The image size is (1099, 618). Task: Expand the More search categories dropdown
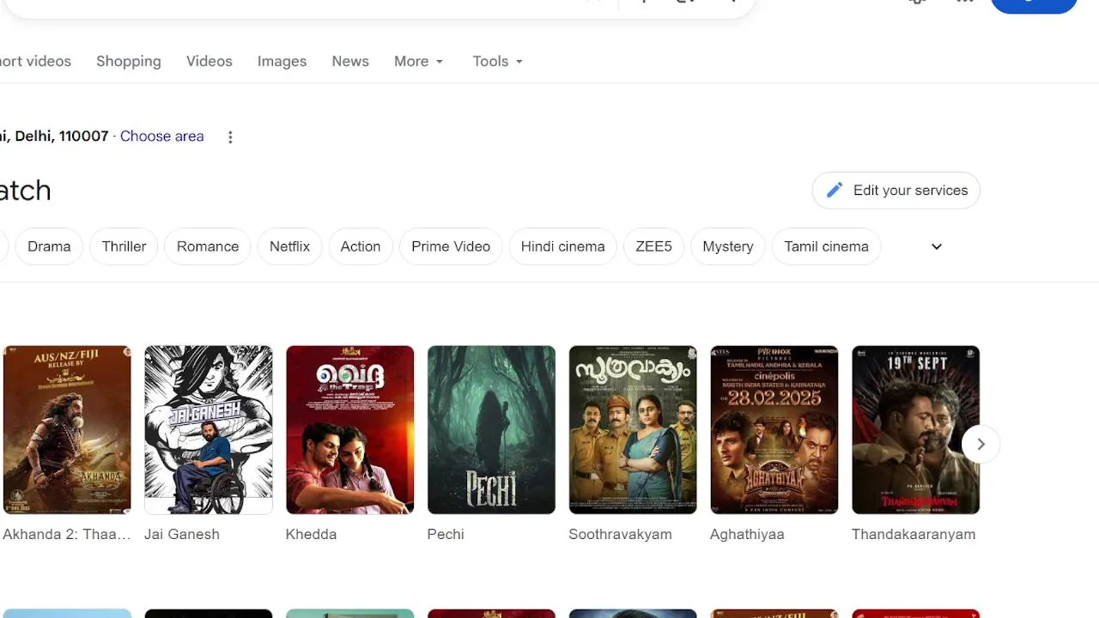click(x=419, y=61)
